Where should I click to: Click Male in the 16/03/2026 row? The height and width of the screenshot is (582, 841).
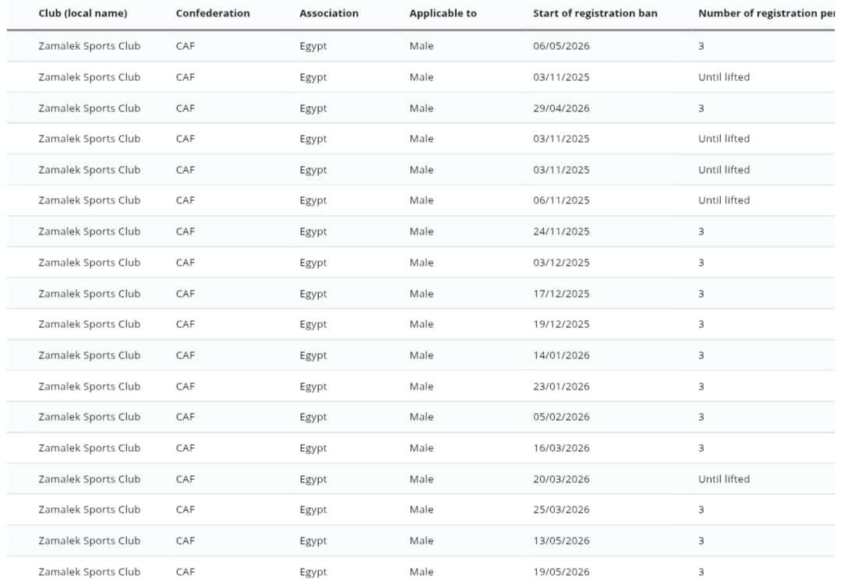pyautogui.click(x=421, y=448)
